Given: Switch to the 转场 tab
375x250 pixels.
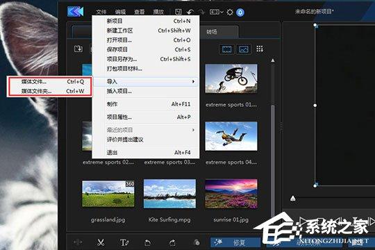Looking at the screenshot, I should point(212,32).
